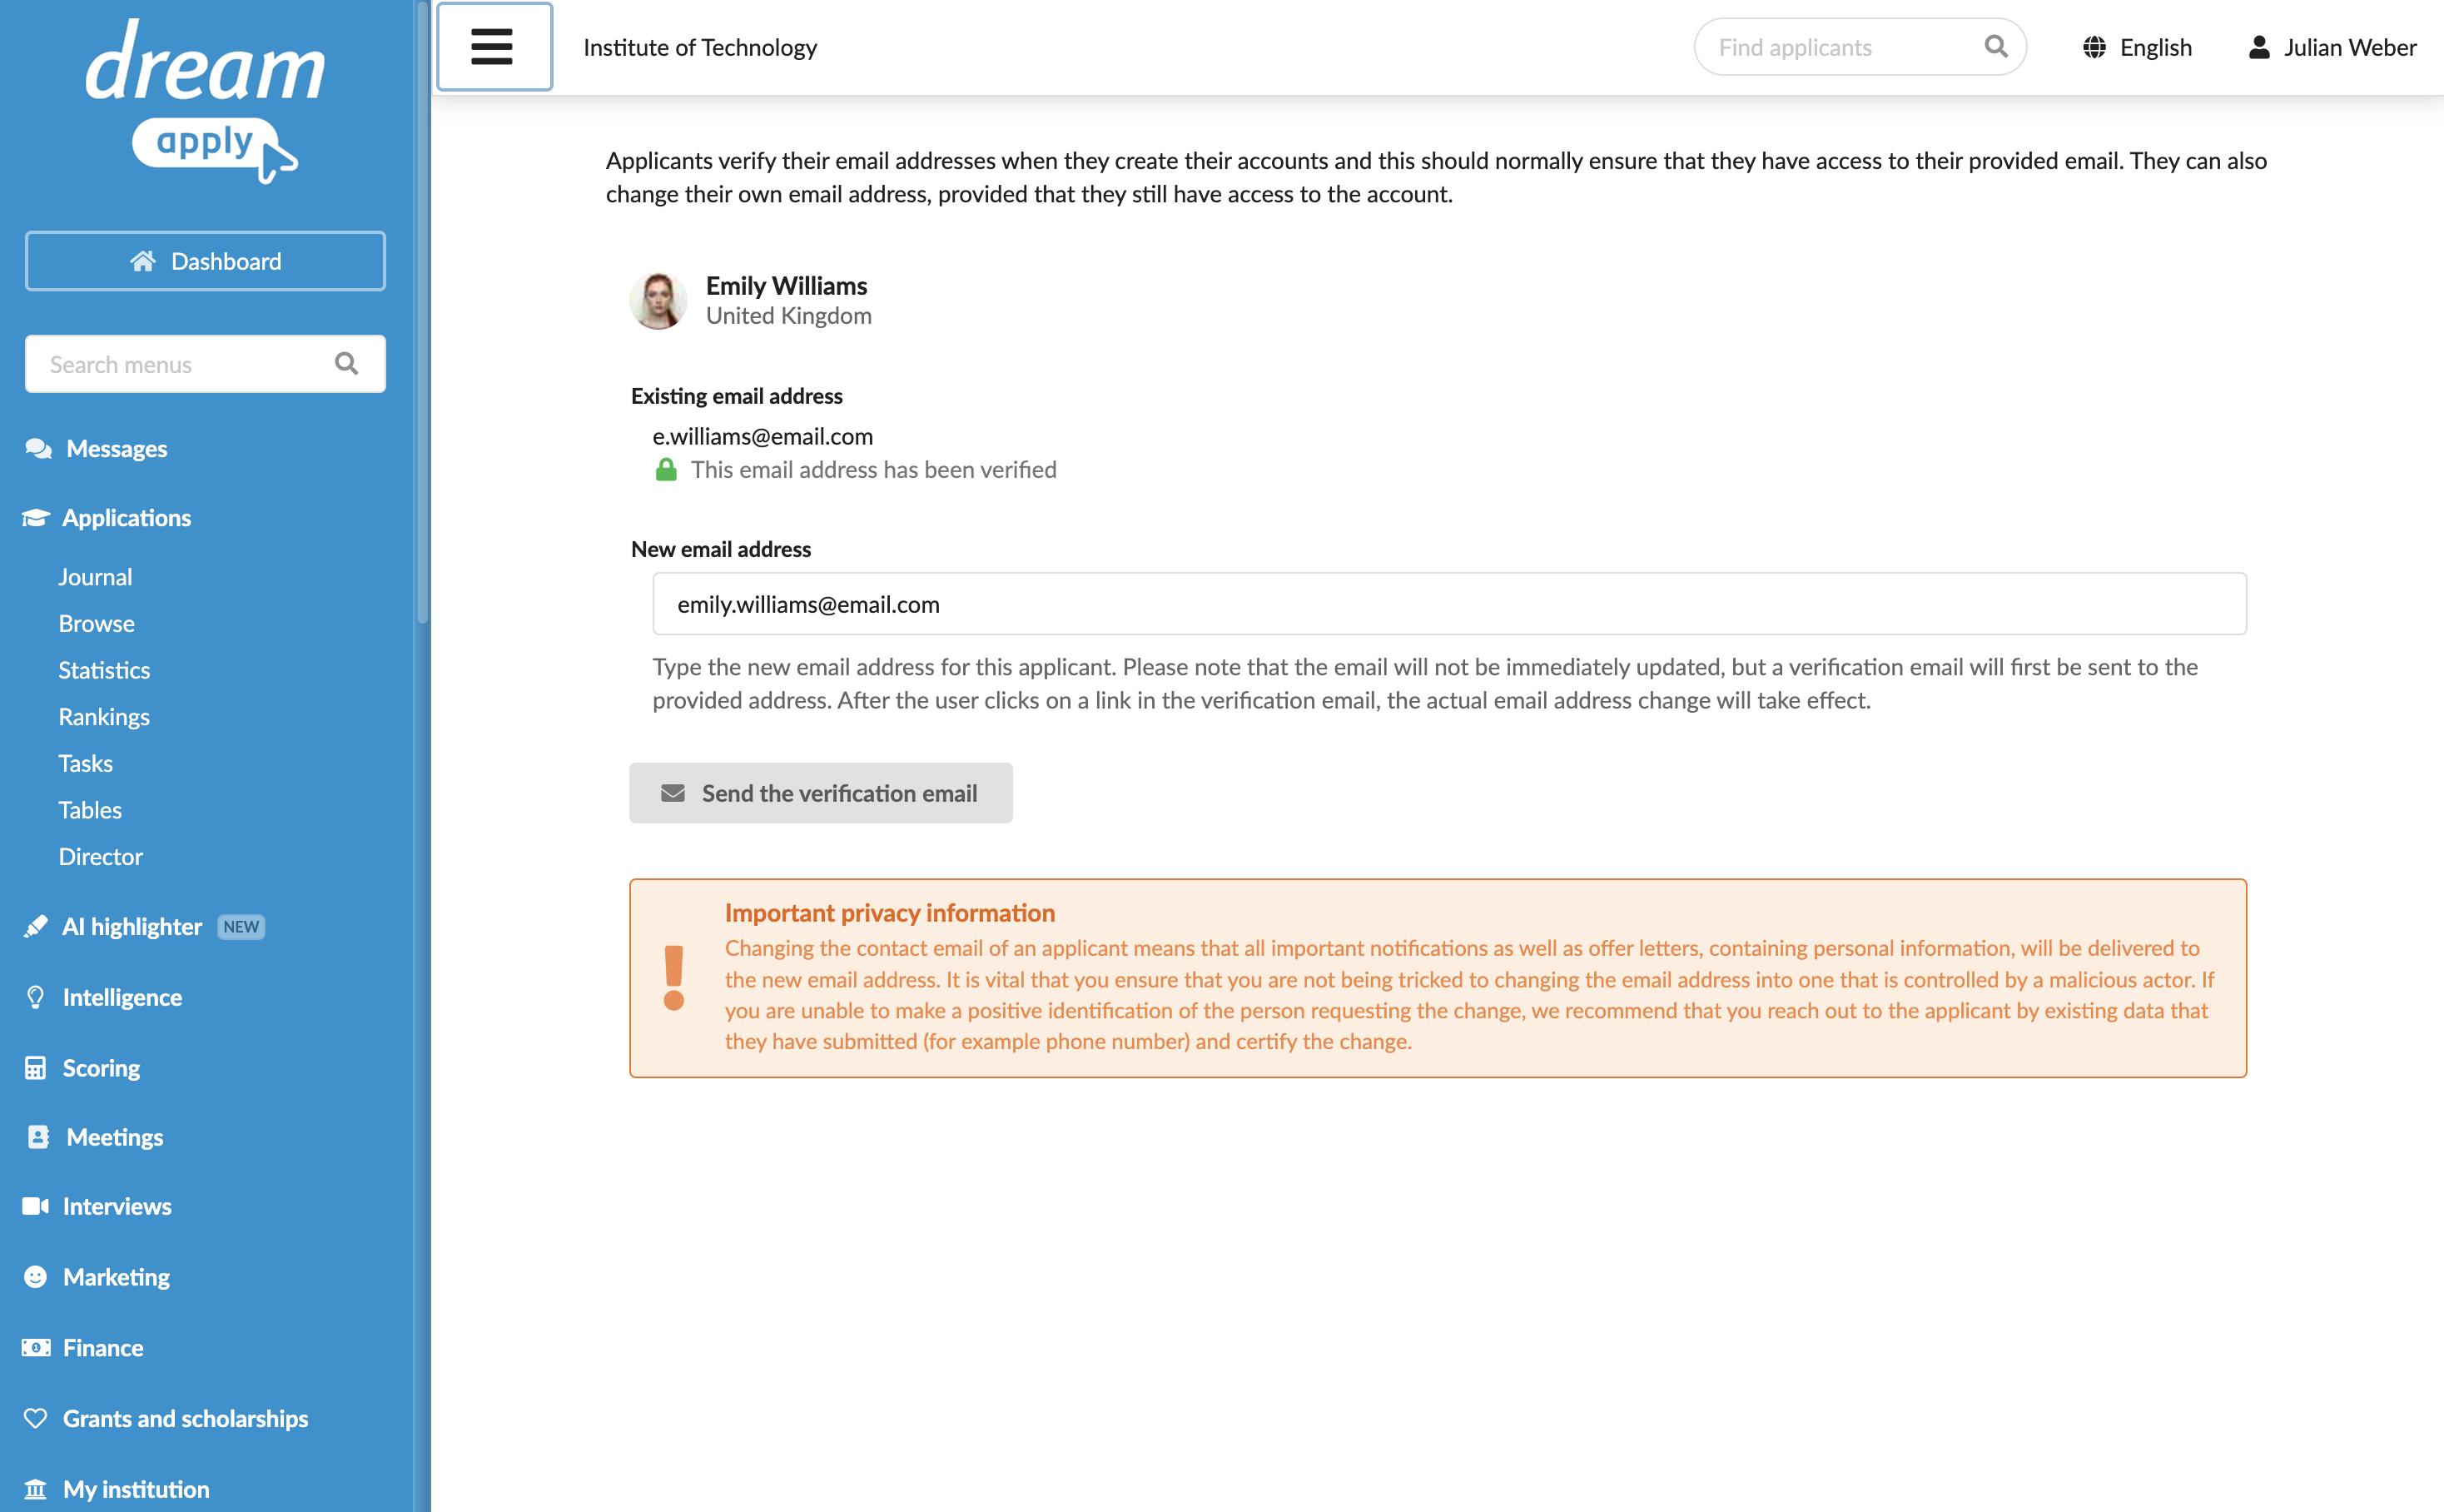Go to the Dashboard
The image size is (2444, 1512).
[205, 261]
